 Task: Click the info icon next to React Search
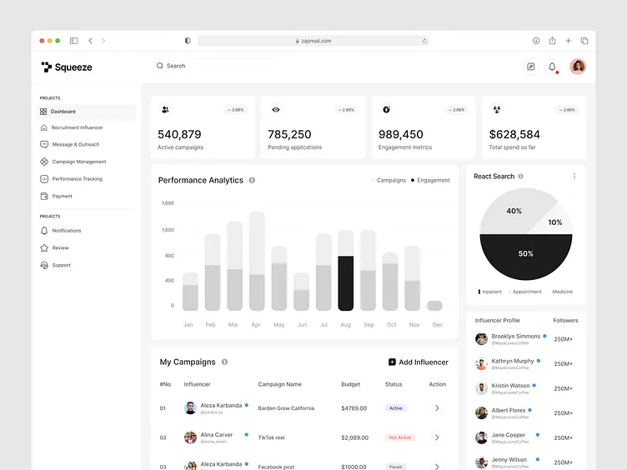(521, 177)
